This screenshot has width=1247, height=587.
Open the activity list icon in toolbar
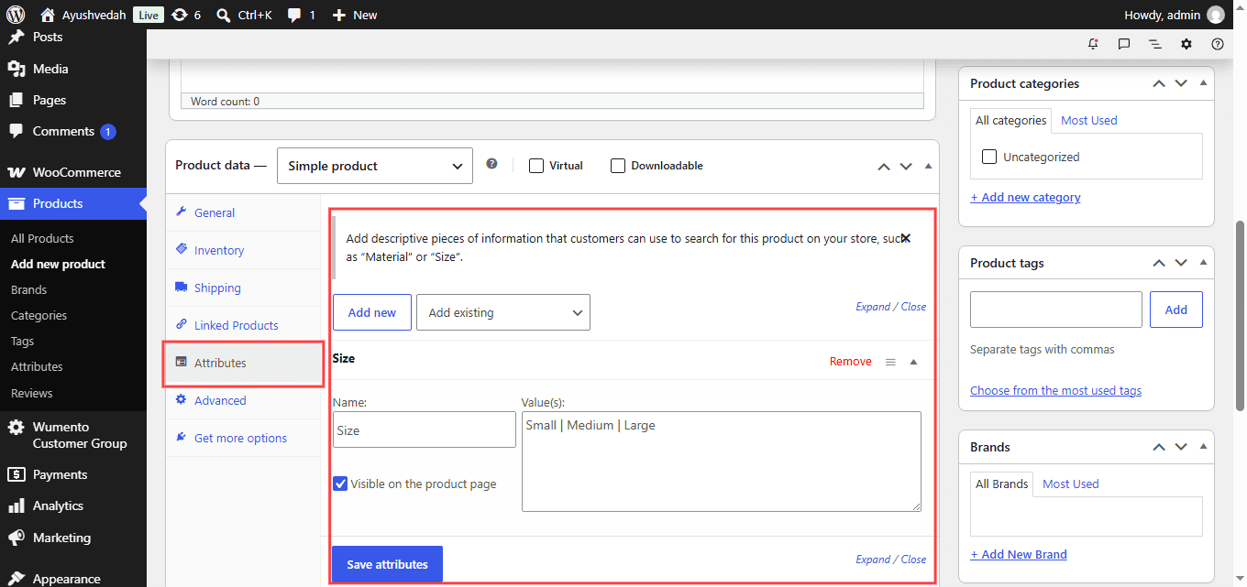point(1155,44)
